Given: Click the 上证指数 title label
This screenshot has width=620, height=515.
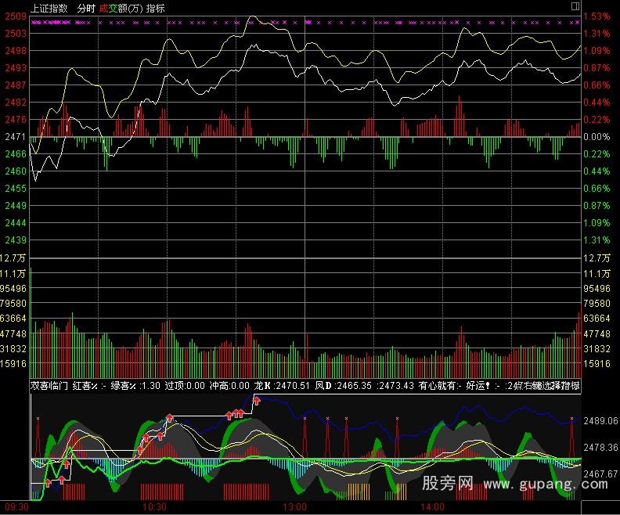Looking at the screenshot, I should click(49, 9).
